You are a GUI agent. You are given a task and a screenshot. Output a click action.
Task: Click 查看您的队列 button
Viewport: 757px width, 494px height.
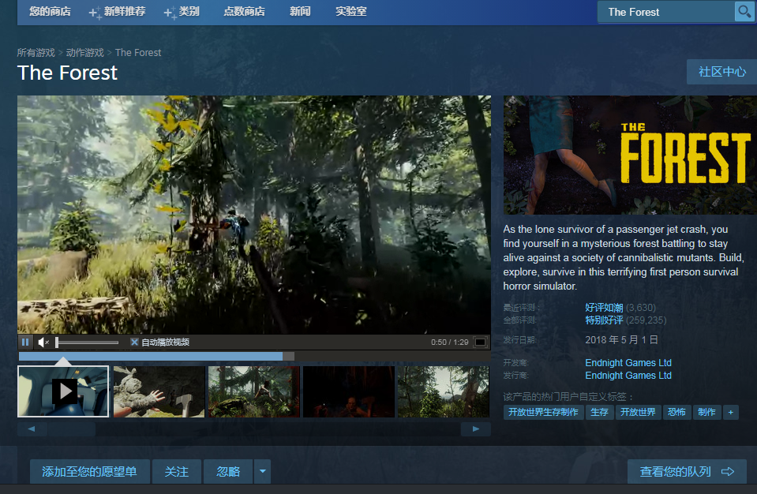(x=687, y=471)
